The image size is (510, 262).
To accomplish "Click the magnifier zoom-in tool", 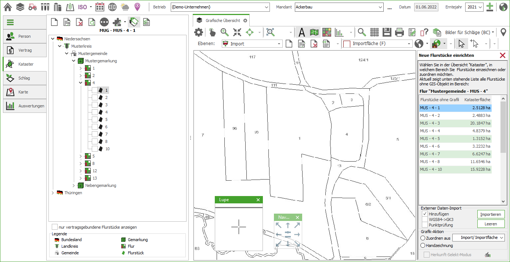I will 225,32.
